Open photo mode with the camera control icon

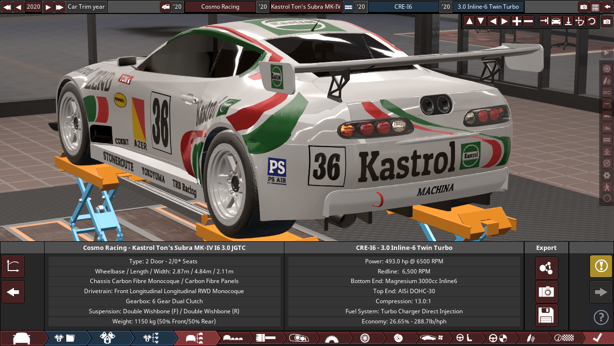607,21
